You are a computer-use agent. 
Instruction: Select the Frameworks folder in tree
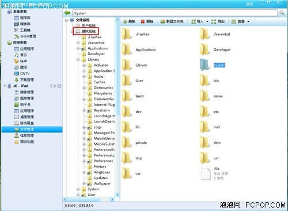(x=104, y=99)
